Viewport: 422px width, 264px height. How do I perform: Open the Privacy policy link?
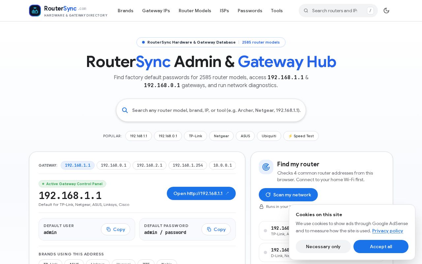pyautogui.click(x=388, y=231)
